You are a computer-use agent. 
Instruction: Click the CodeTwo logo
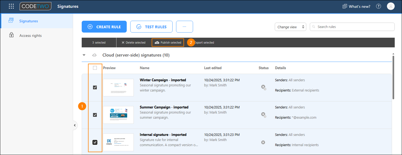coord(35,6)
